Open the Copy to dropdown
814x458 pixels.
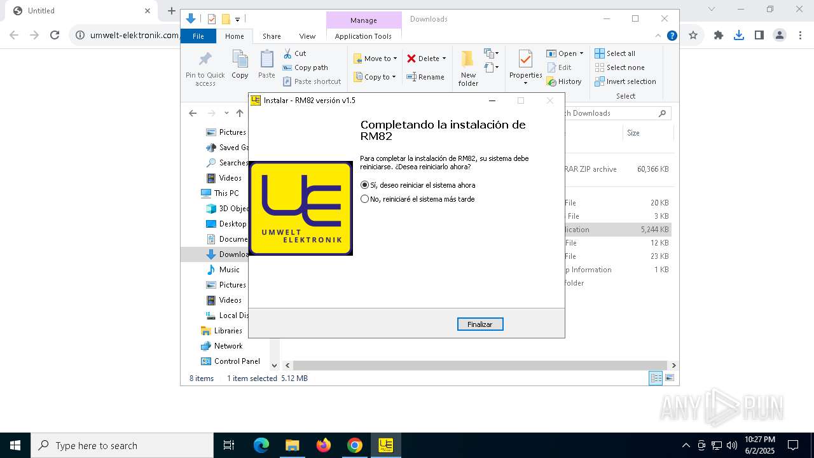(375, 77)
